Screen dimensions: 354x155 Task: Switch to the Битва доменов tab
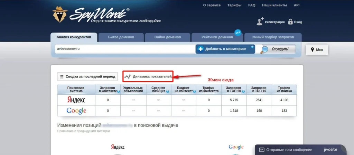121,37
